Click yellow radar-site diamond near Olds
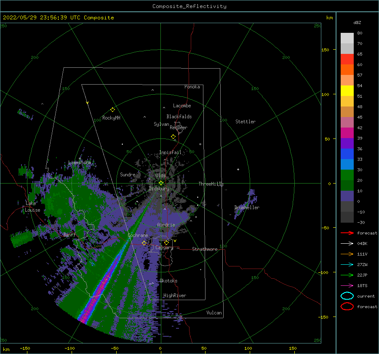Image resolution: width=379 pixels, height=354 pixels. coord(161,183)
